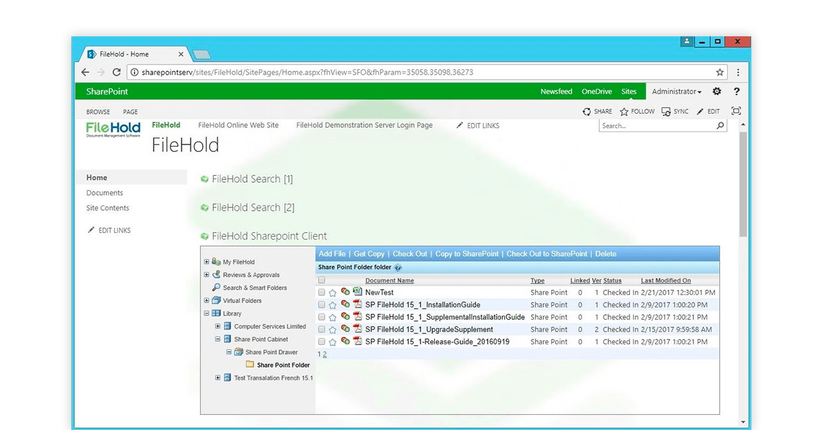Click the focus on content icon
Image resolution: width=822 pixels, height=430 pixels.
tap(736, 111)
